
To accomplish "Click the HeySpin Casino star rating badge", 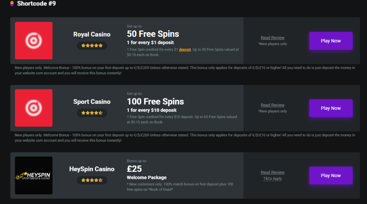I will [92, 180].
